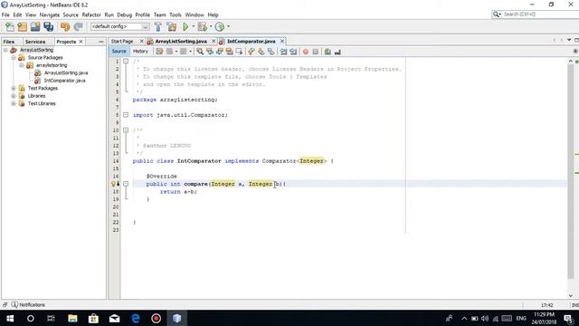Screen dimensions: 579x326
Task: Switch editor to History view
Action: click(140, 52)
